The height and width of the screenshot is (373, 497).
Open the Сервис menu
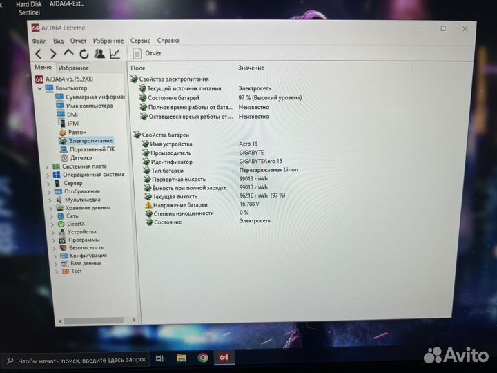(140, 41)
